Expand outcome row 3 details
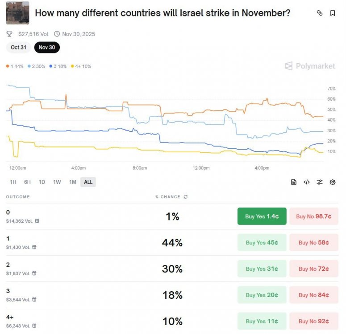The height and width of the screenshot is (334, 346). (x=172, y=295)
